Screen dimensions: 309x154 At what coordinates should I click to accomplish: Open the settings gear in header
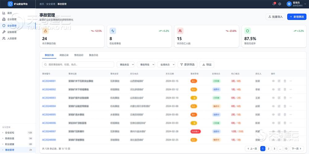280,4
